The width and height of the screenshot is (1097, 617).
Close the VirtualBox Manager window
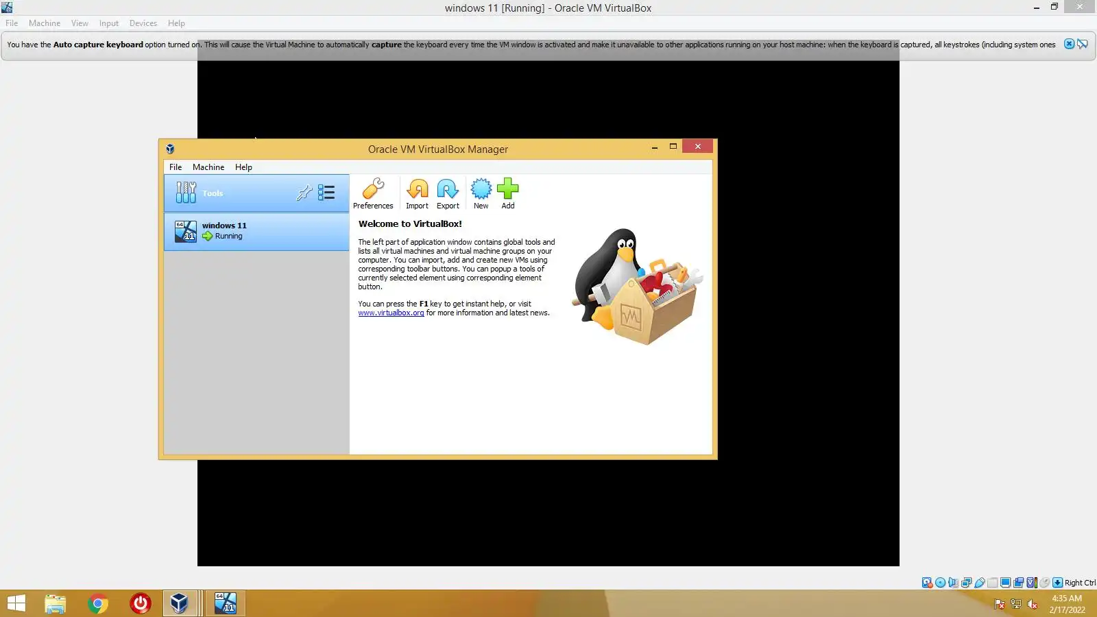pyautogui.click(x=698, y=146)
